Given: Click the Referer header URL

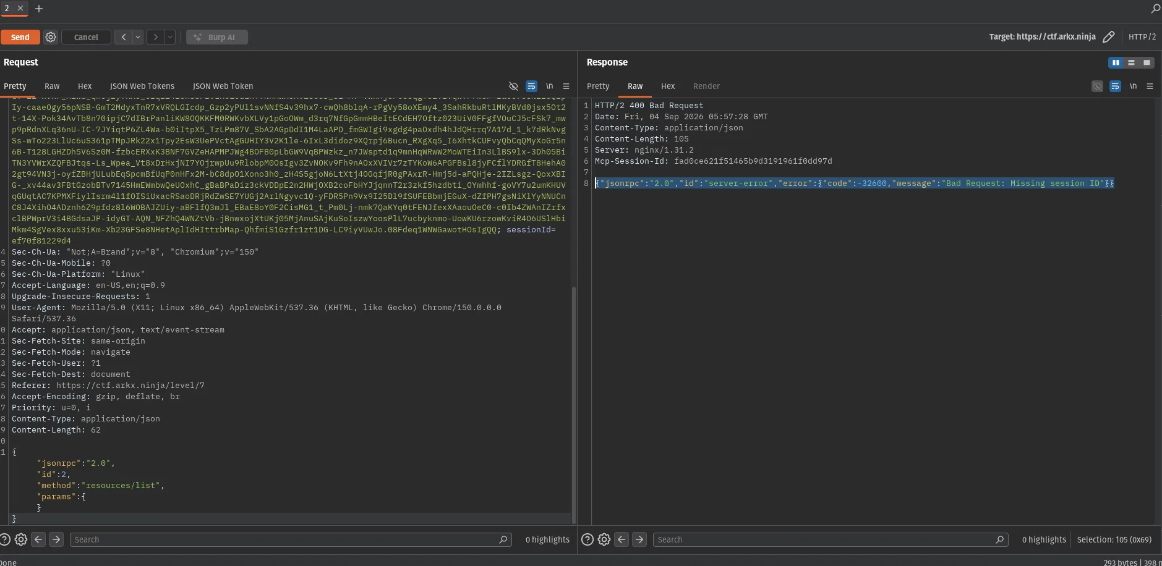Looking at the screenshot, I should 130,385.
